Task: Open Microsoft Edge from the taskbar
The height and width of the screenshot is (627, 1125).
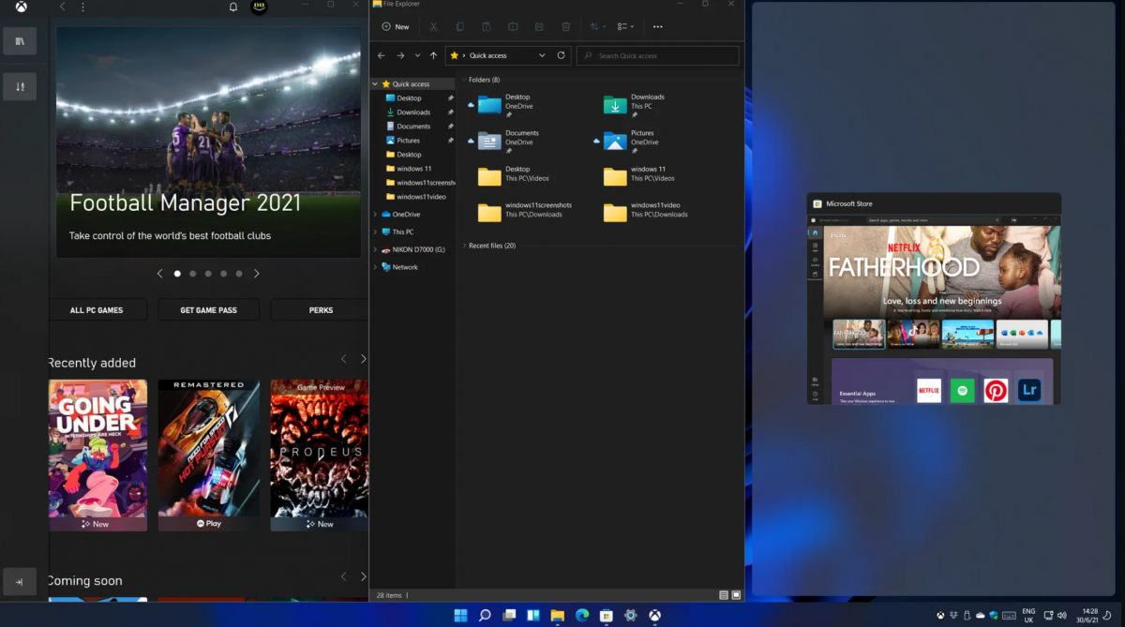Action: tap(582, 616)
